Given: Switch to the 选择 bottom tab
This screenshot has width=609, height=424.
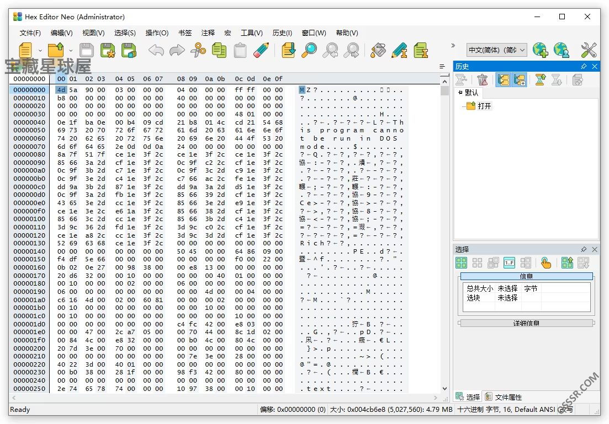Looking at the screenshot, I should [x=468, y=397].
